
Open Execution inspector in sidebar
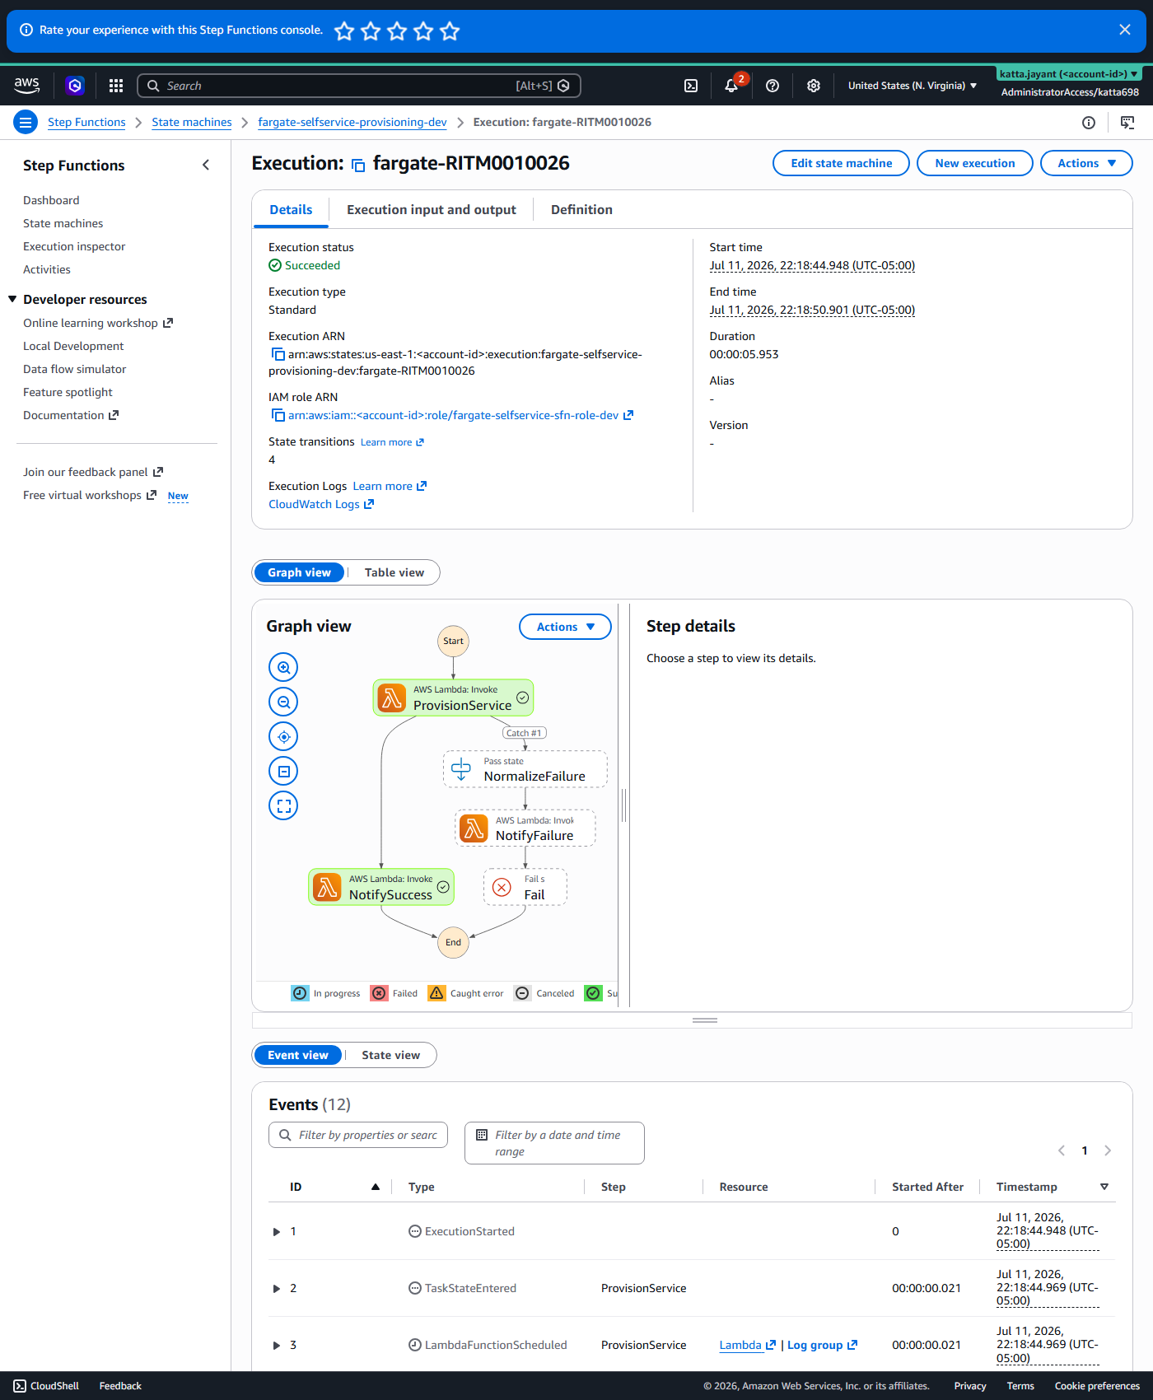coord(74,246)
